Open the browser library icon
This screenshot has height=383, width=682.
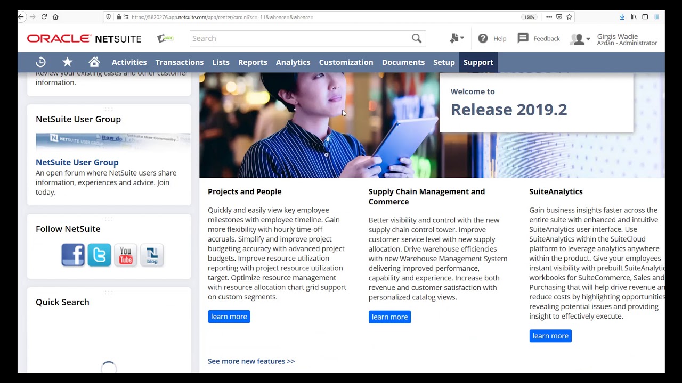click(x=634, y=17)
